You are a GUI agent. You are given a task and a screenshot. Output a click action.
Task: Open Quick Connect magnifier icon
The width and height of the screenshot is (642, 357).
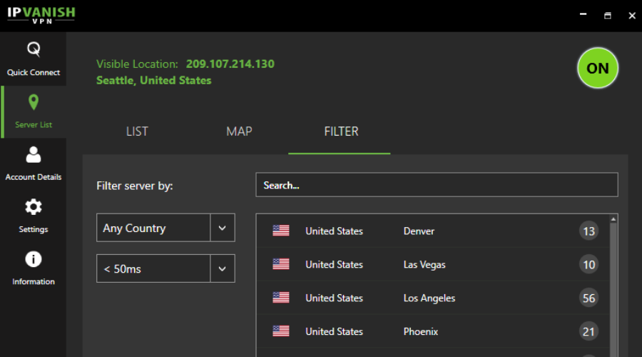point(34,50)
